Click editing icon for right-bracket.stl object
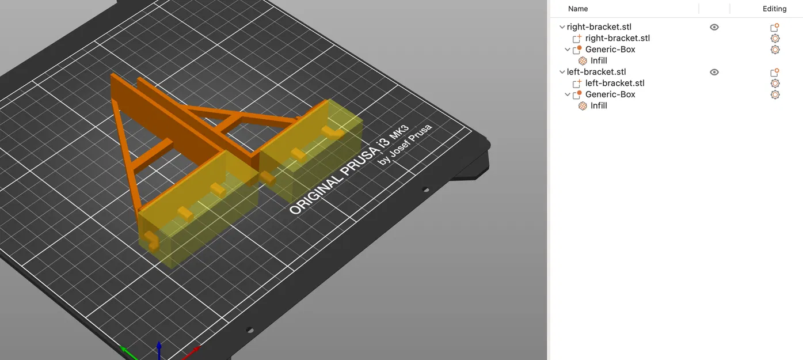This screenshot has width=803, height=360. 775,27
